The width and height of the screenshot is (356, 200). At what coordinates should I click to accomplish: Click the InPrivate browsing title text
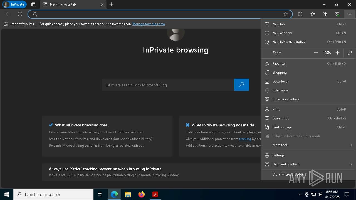[x=175, y=50]
